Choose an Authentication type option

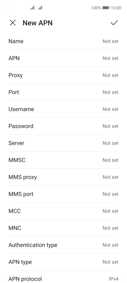point(63,245)
